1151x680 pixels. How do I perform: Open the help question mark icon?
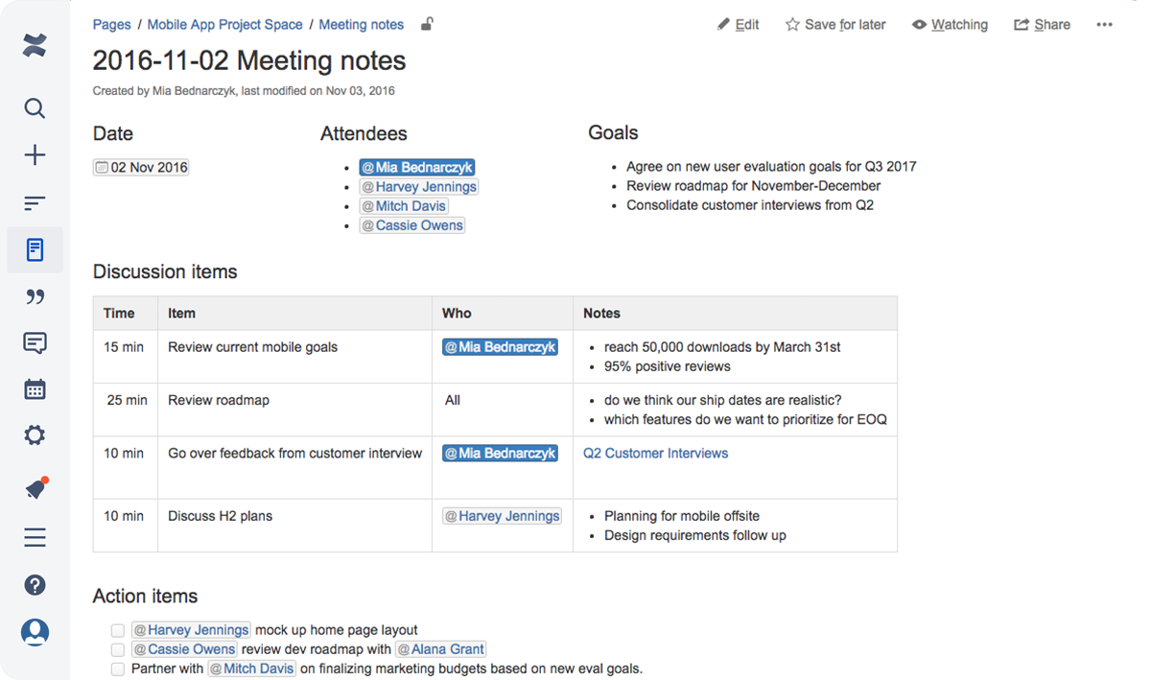coord(35,584)
